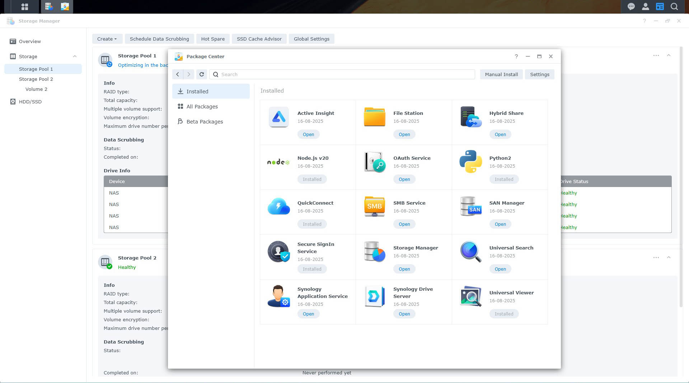Open OAuth Service via its Open button
The image size is (689, 383).
(404, 179)
